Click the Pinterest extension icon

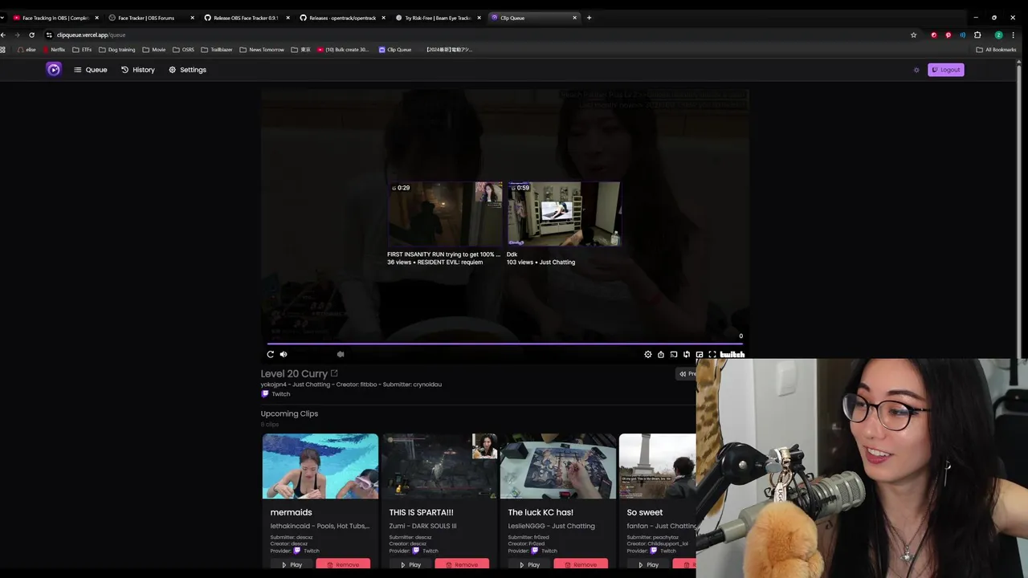(948, 35)
